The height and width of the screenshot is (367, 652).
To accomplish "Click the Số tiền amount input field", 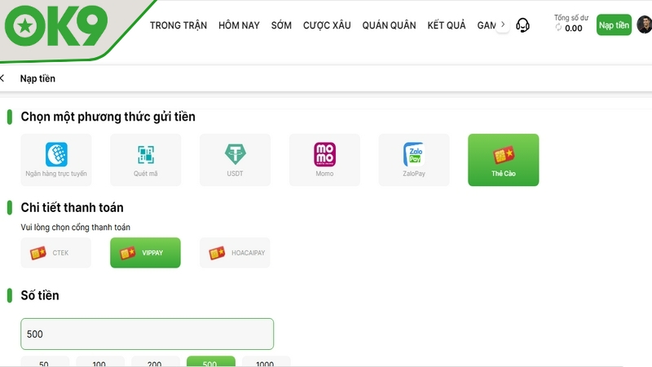I will pos(148,334).
